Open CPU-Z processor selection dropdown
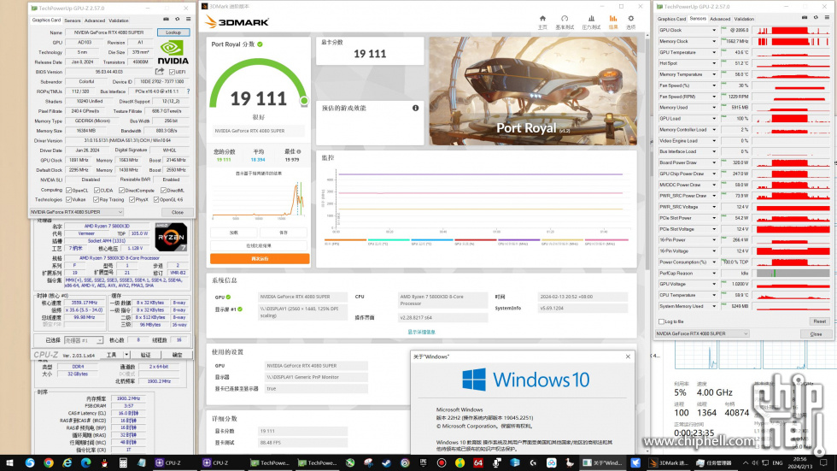Image resolution: width=837 pixels, height=471 pixels. click(84, 340)
